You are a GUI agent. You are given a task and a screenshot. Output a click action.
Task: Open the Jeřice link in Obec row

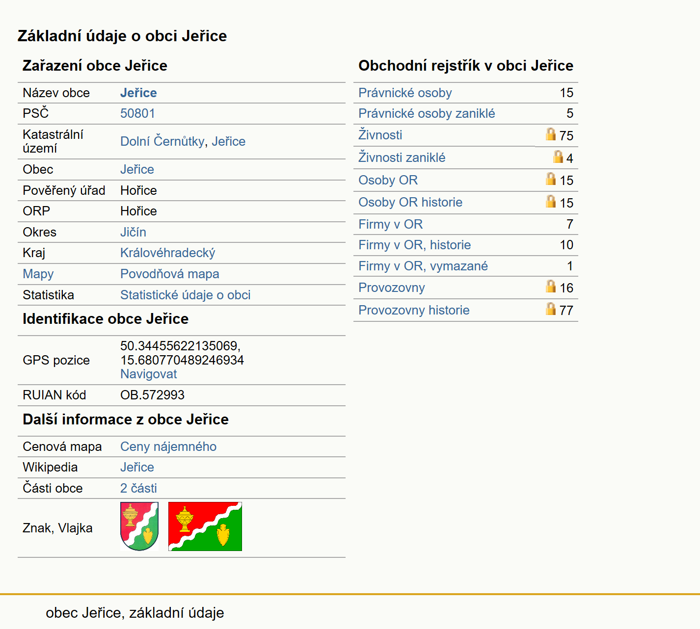coord(137,169)
